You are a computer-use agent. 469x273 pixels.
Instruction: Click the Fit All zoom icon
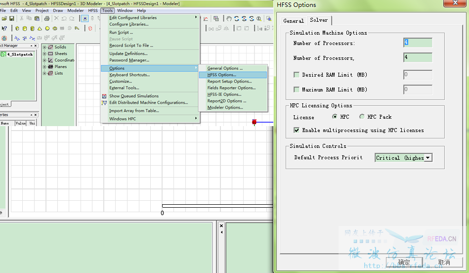tap(269, 19)
